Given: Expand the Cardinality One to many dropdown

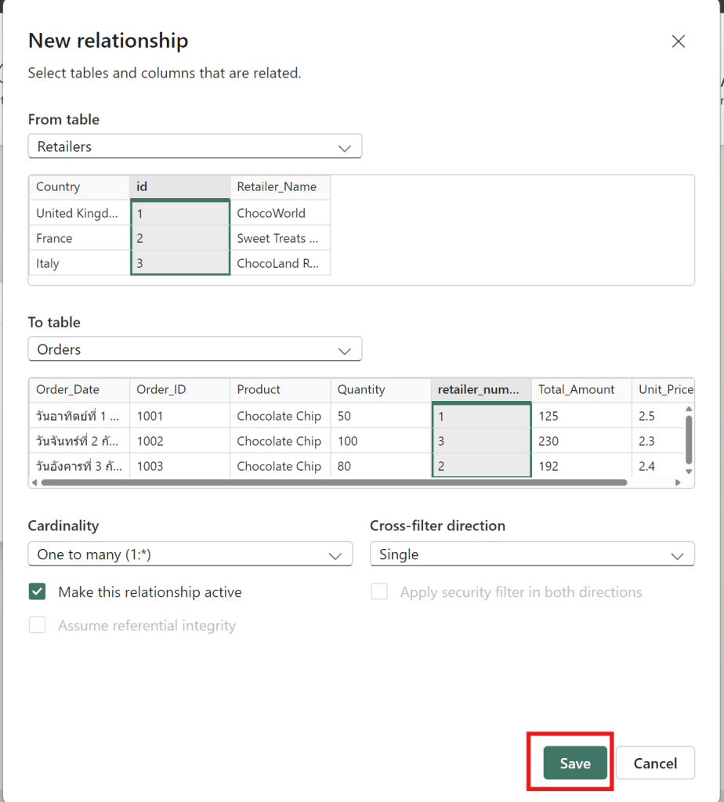Looking at the screenshot, I should (x=190, y=555).
